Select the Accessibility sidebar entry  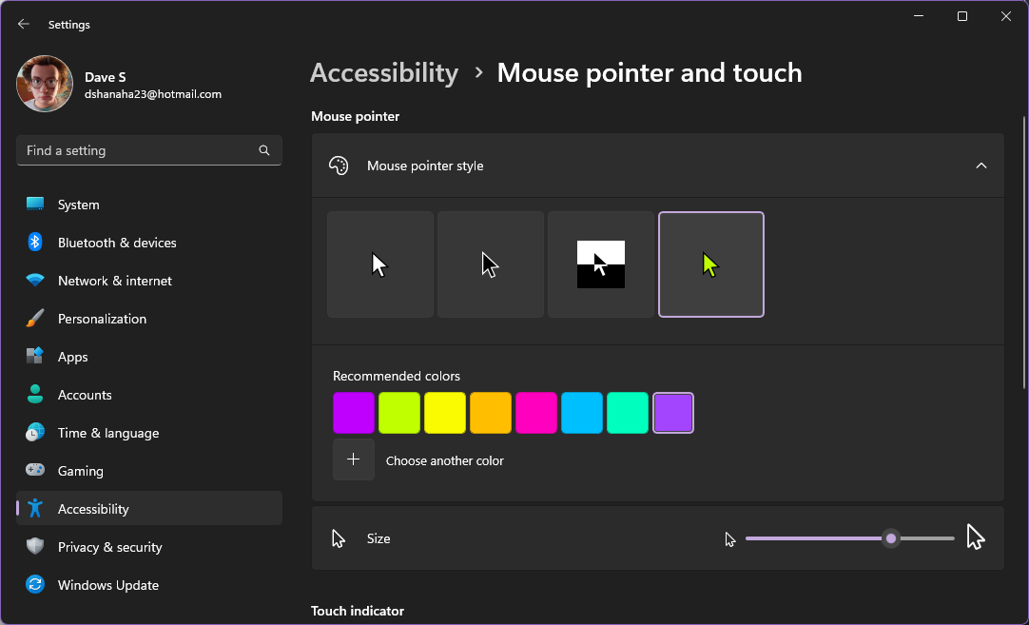(x=92, y=508)
